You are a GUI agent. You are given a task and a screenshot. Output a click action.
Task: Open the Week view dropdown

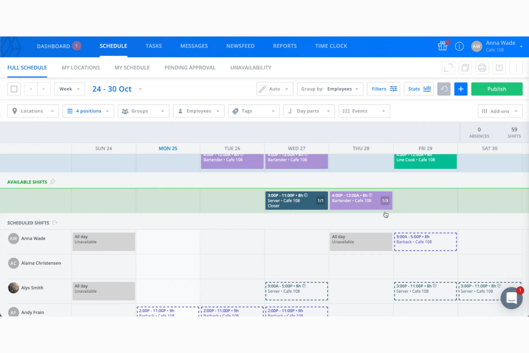[69, 89]
